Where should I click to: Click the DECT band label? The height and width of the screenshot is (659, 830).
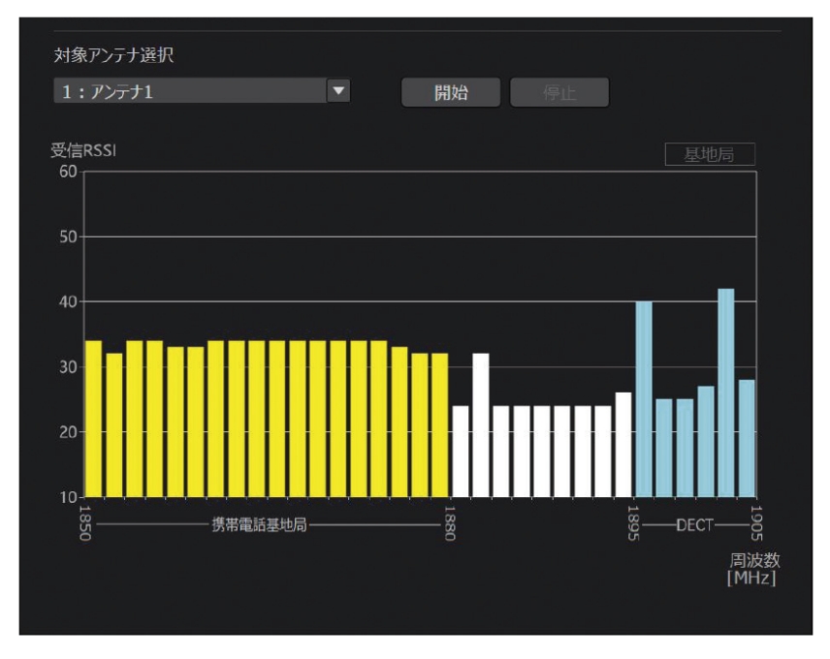pos(694,525)
